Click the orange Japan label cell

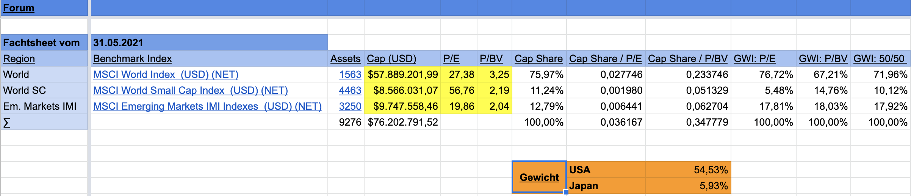click(x=606, y=186)
